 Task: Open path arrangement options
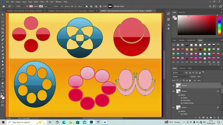coord(96,6)
